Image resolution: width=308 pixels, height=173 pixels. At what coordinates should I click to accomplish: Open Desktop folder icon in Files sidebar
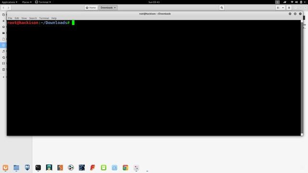[3, 33]
